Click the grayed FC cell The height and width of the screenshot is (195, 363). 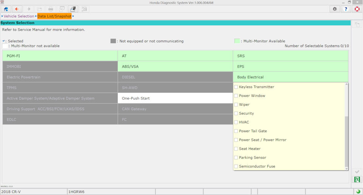click(x=175, y=119)
